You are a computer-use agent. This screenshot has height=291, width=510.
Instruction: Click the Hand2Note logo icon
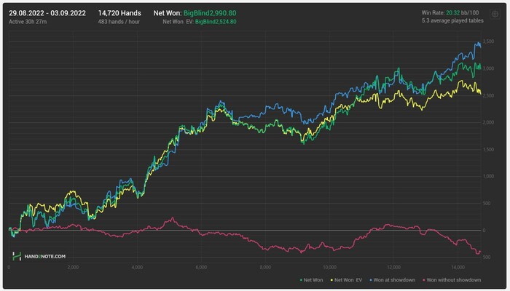[16, 256]
